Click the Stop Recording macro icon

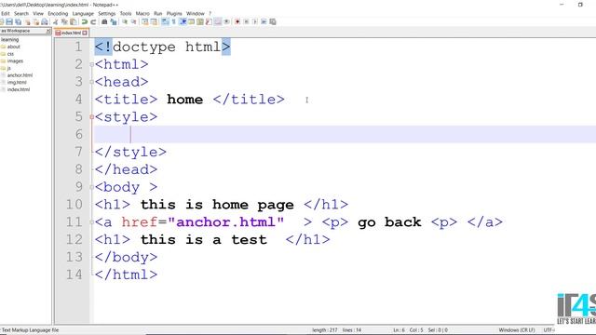coord(247,21)
